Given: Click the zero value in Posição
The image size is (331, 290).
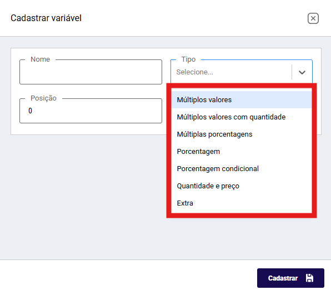Looking at the screenshot, I should 30,111.
